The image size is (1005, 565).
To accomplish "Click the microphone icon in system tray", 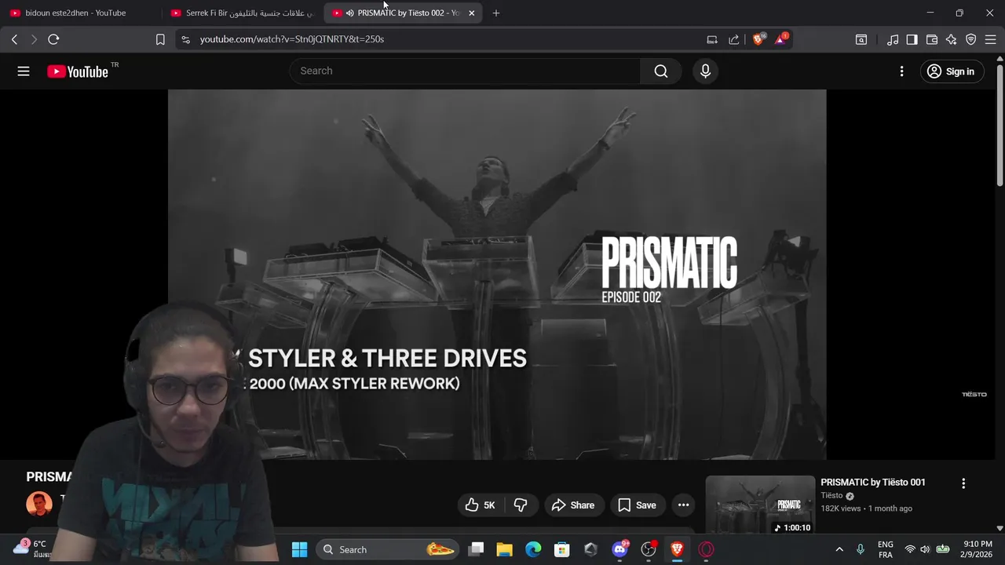I will [x=861, y=549].
